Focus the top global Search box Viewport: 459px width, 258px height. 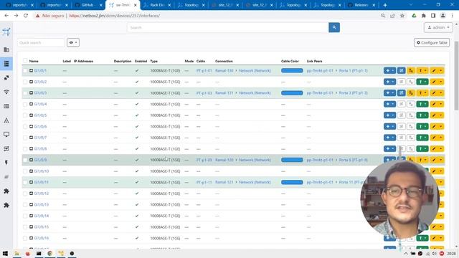click(228, 27)
